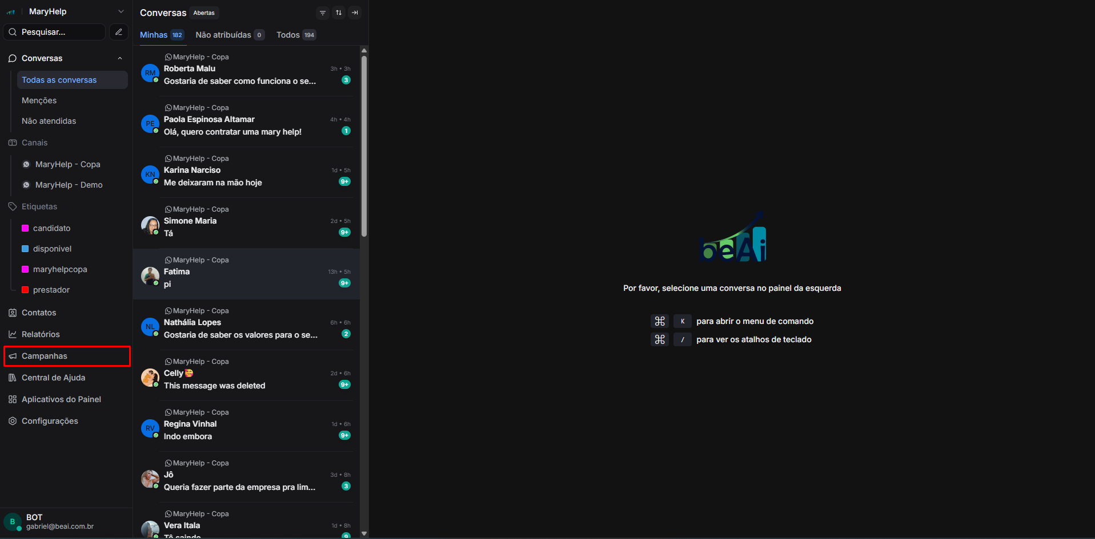
Task: Open the Contatos section
Action: [x=39, y=313]
